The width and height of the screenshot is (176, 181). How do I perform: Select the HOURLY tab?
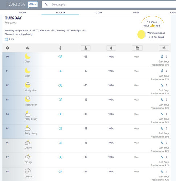(60, 13)
